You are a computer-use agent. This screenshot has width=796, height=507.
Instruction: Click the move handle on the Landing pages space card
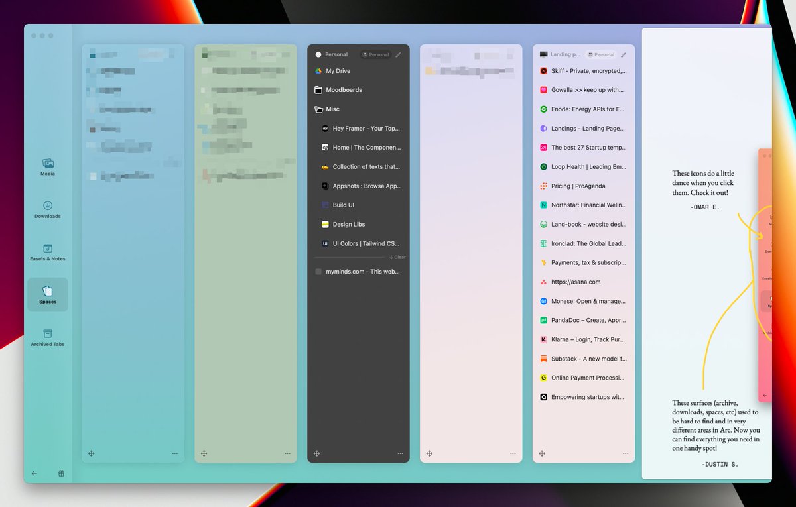coord(542,453)
